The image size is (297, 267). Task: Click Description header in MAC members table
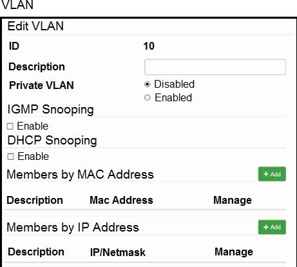[x=35, y=200]
